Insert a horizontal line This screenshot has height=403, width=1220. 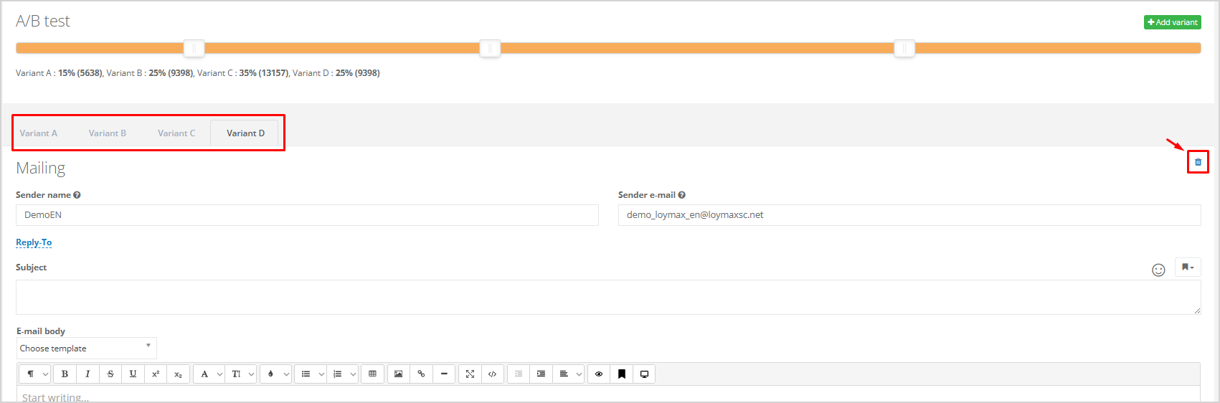coord(444,374)
